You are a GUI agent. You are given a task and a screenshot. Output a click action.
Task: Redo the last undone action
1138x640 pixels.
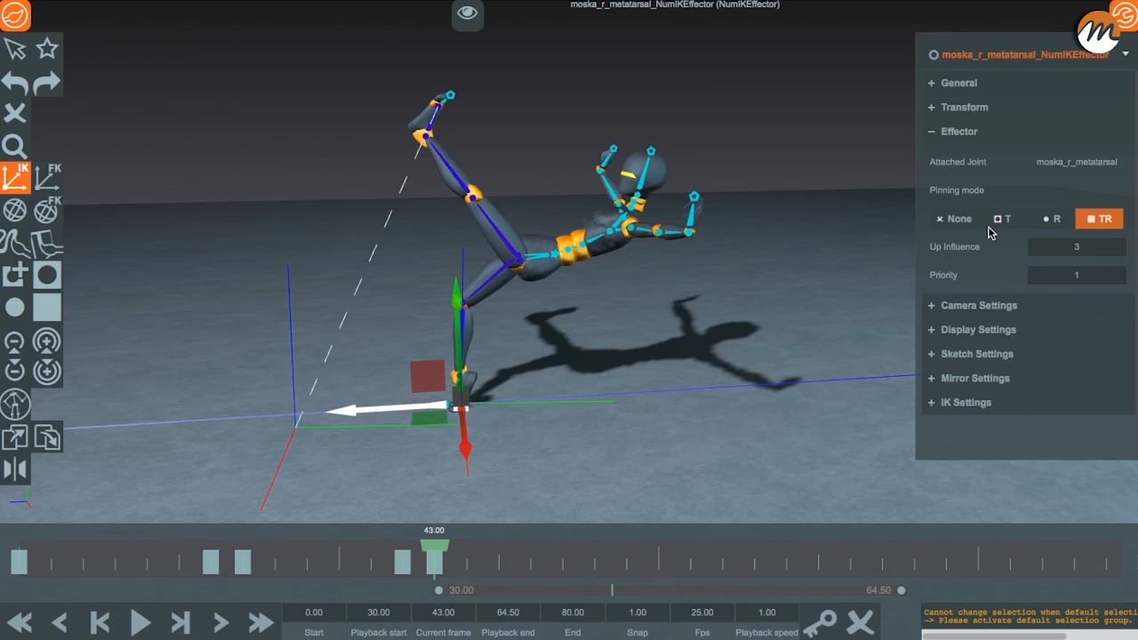pyautogui.click(x=46, y=84)
